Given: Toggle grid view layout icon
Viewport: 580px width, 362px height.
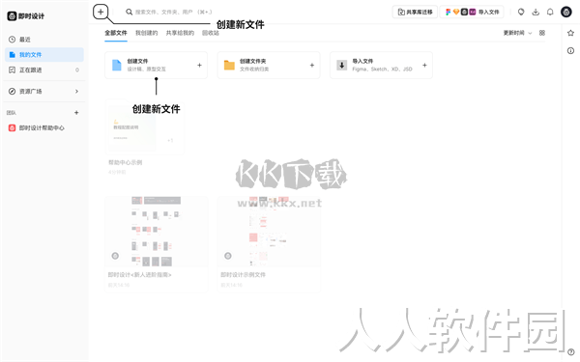Looking at the screenshot, I should coord(542,33).
